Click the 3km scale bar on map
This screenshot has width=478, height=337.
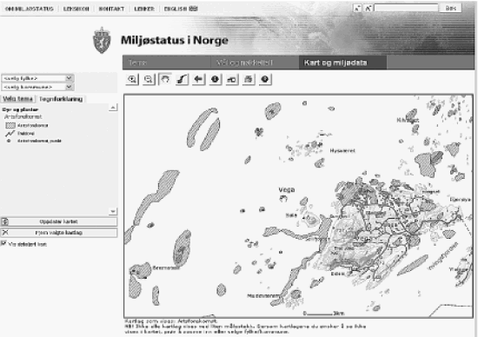324,314
